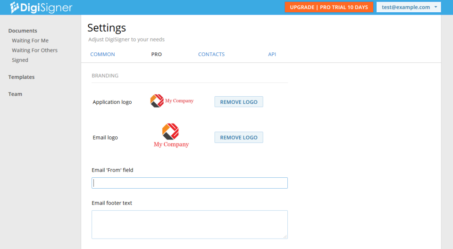Click the Email footer text area
The image size is (453, 249).
click(190, 224)
